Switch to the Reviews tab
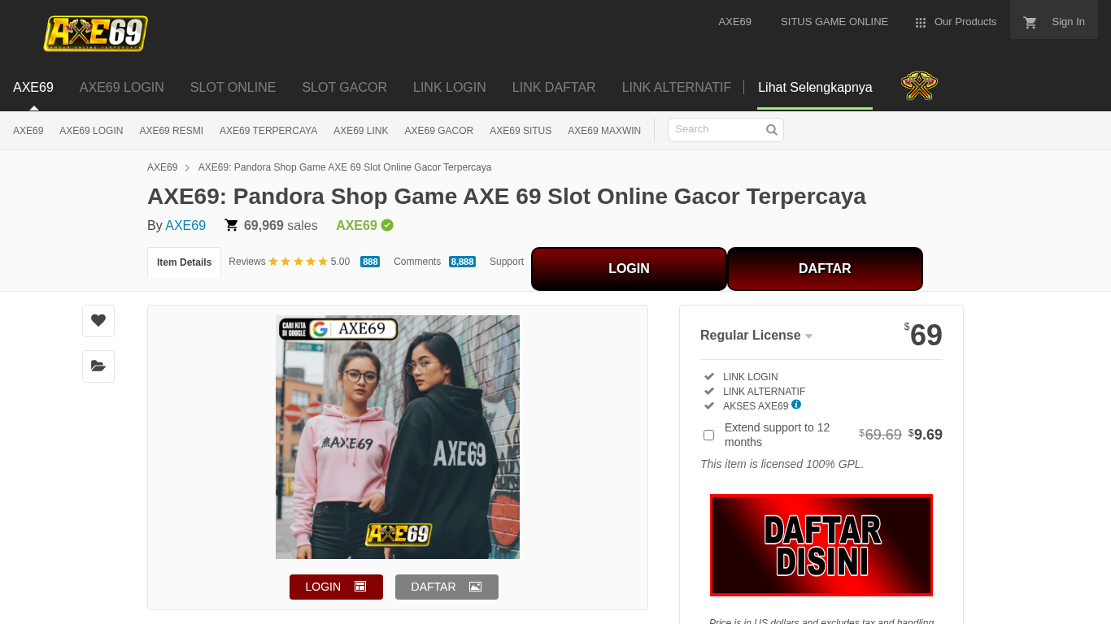 [x=247, y=262]
